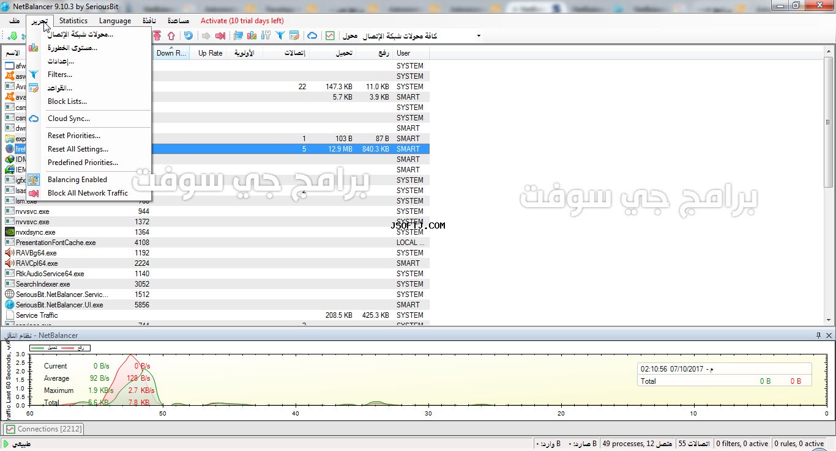Open the network adapter dropdown list
Image resolution: width=836 pixels, height=451 pixels.
478,36
